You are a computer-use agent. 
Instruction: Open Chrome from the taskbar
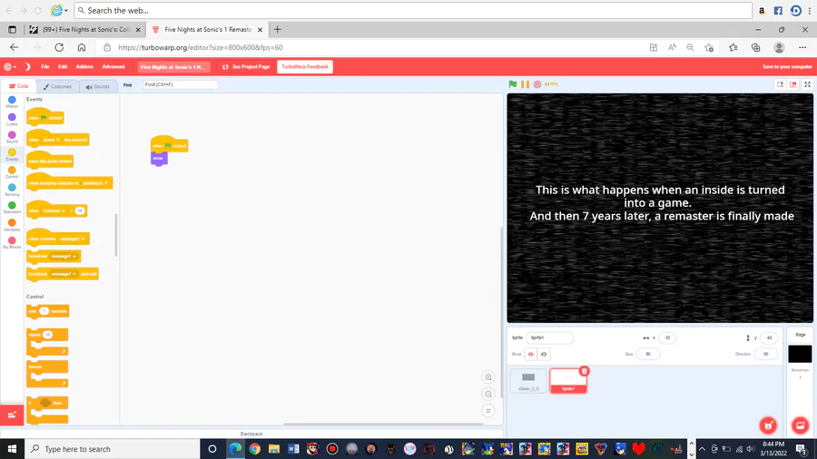[255, 449]
